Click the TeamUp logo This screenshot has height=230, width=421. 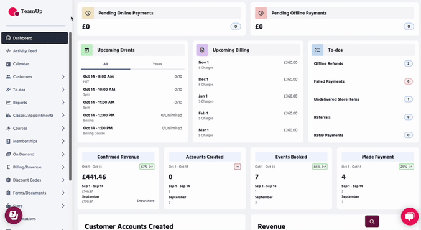(25, 12)
